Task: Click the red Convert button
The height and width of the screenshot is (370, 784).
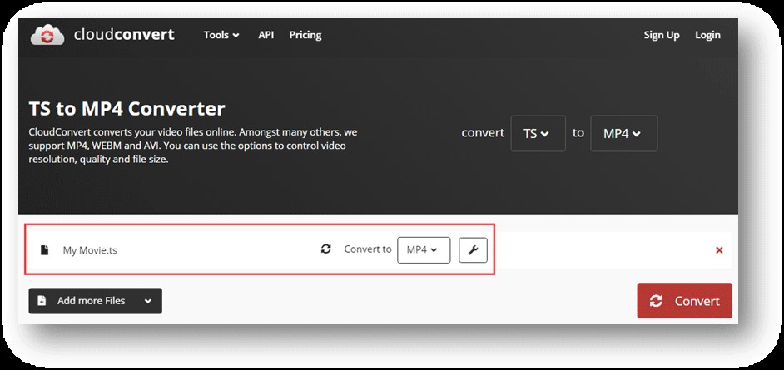Action: point(684,301)
